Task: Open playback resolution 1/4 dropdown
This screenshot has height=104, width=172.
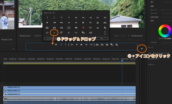Action: (x=120, y=36)
